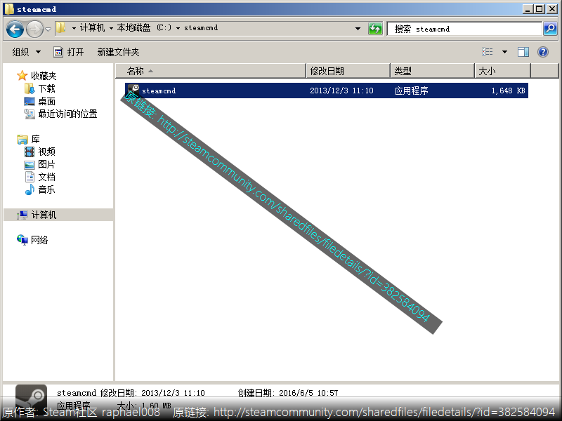
Task: Click 本地磁盘 (C:) in the address path
Action: 144,28
